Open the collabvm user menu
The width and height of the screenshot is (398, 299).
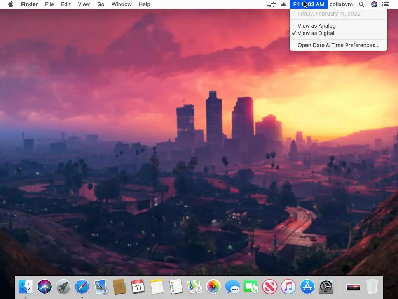coord(341,4)
